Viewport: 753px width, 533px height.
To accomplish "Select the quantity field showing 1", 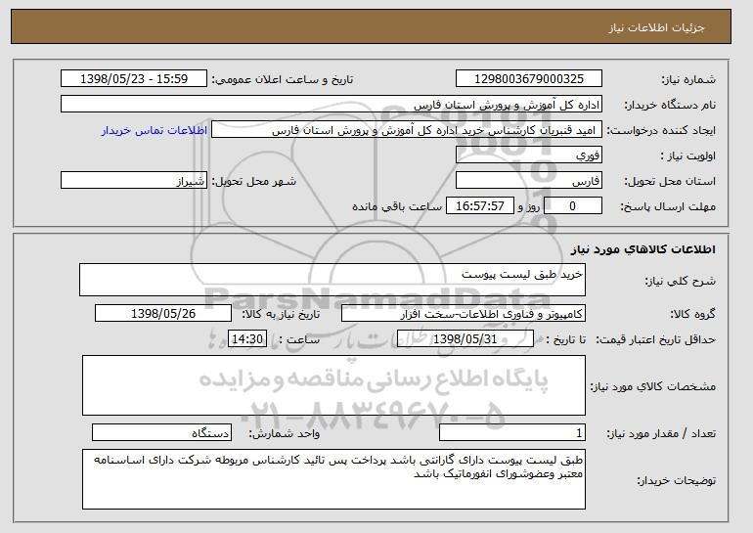I will click(512, 432).
